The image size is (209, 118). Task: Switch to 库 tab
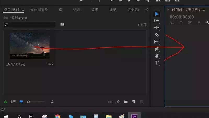coord(60,10)
